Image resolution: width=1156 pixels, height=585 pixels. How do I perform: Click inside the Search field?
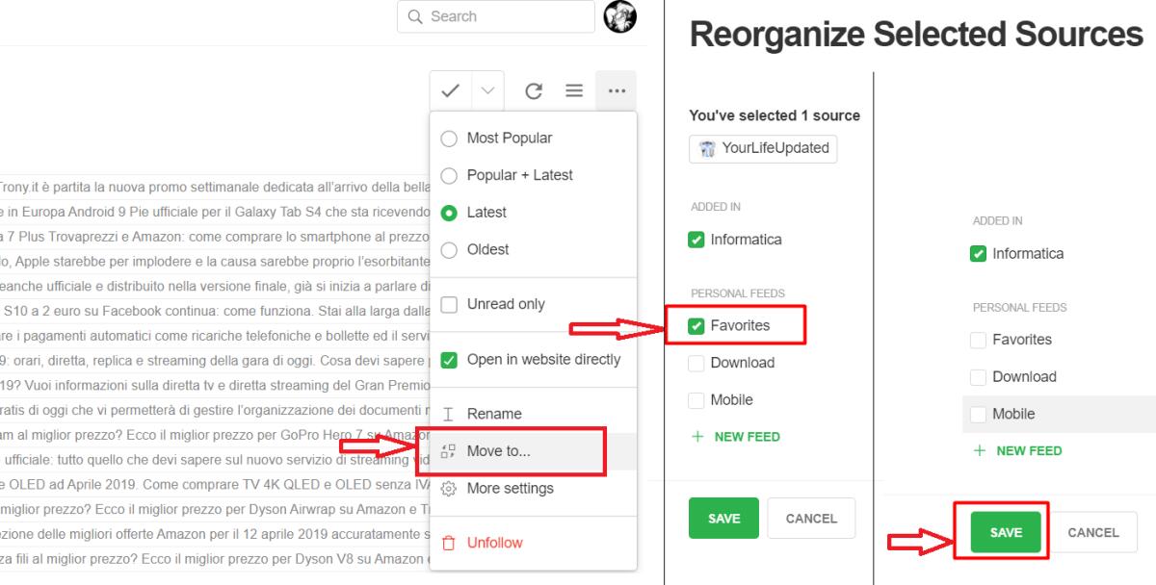click(x=496, y=16)
